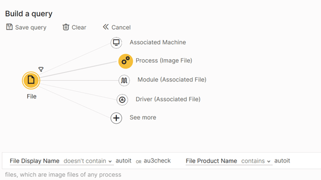Click the au3check filter value

157,161
